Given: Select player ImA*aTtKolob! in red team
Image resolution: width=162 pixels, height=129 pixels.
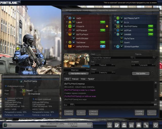Looking at the screenshot, I should (87, 38).
